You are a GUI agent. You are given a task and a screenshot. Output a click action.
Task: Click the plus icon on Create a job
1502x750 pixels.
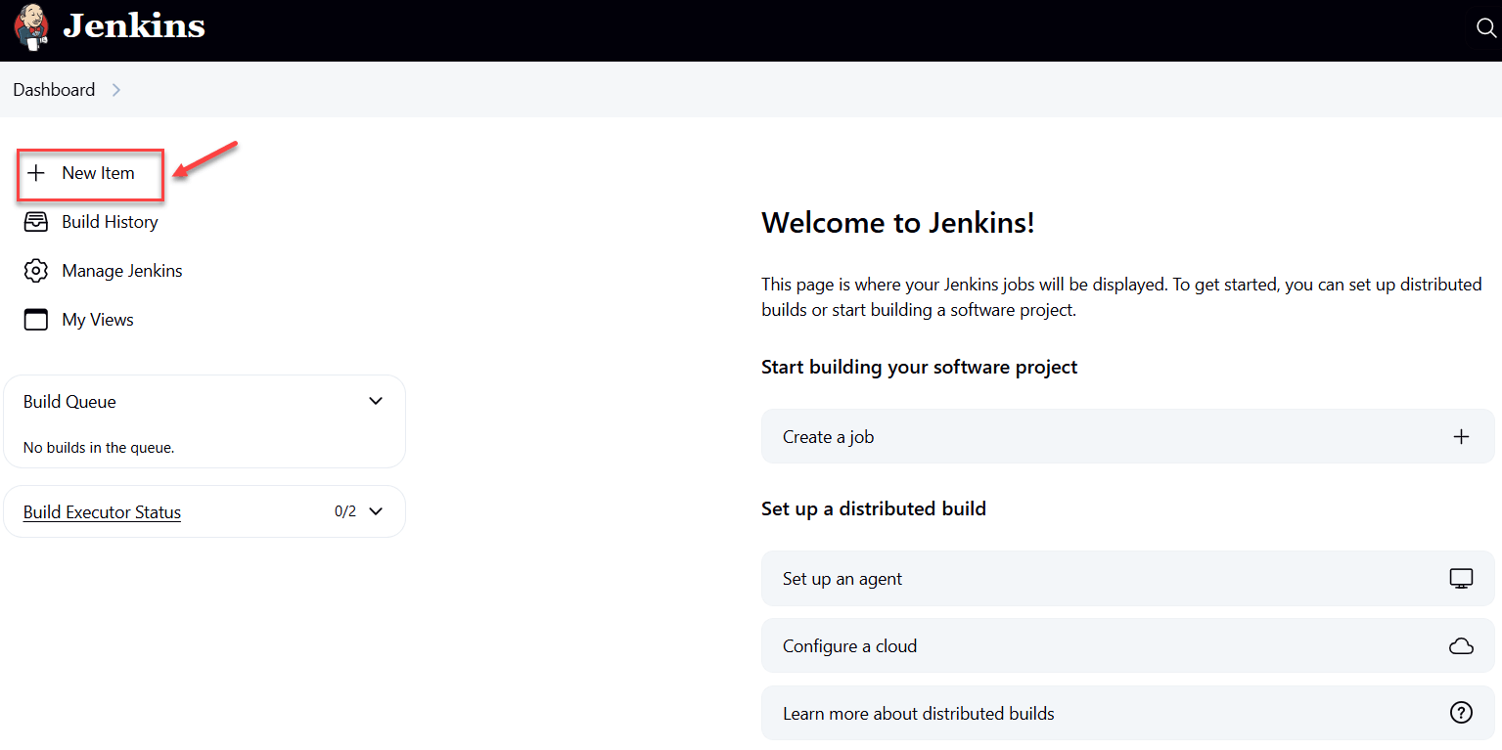pyautogui.click(x=1462, y=436)
